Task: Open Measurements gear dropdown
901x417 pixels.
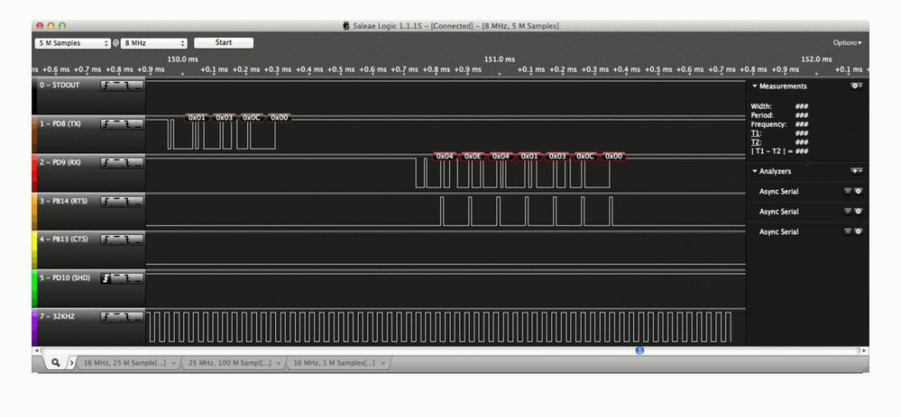Action: [856, 86]
